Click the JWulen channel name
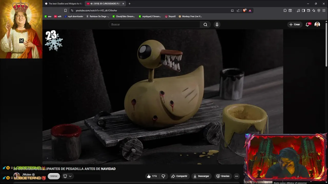Viewport: 328px width, 184px height. [27, 175]
